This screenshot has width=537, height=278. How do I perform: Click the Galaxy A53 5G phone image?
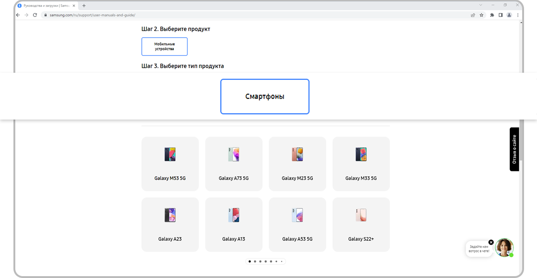[297, 215]
